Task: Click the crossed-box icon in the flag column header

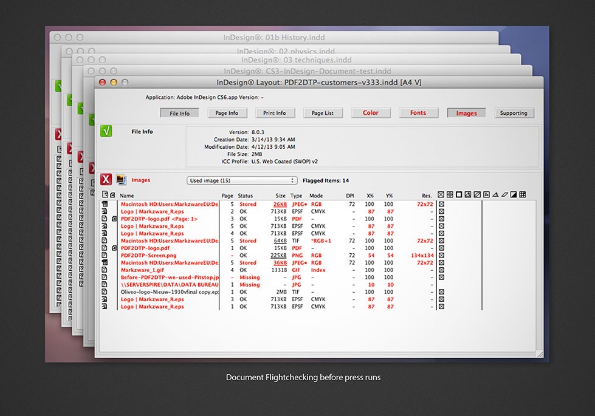Action: (441, 195)
